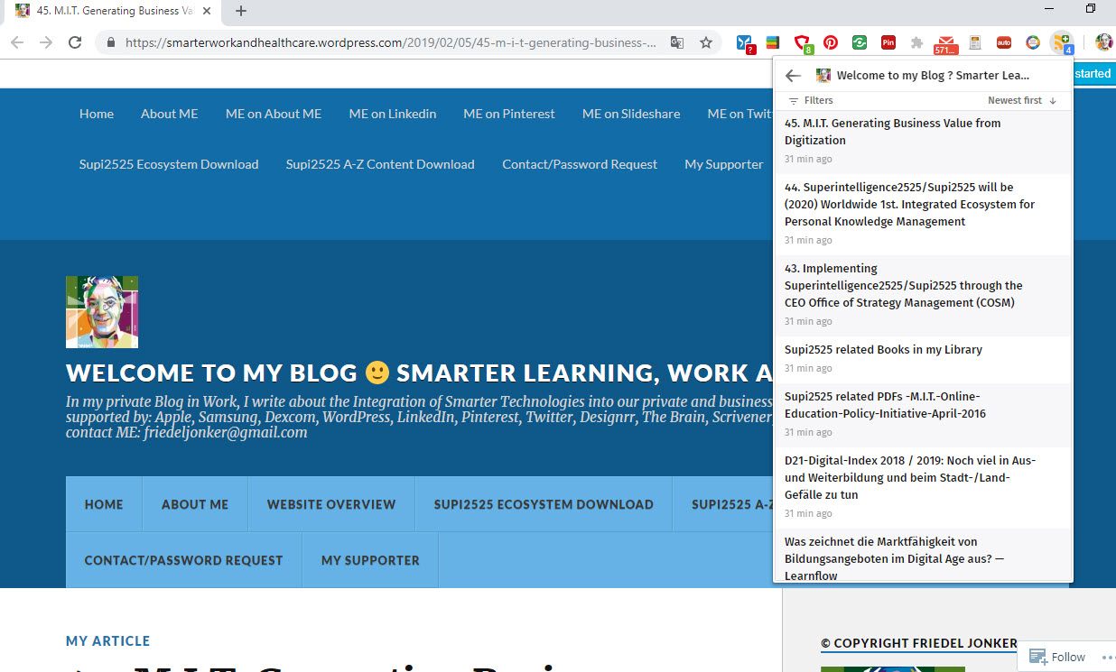Select the 'Website Overview' navigation tab

(330, 504)
